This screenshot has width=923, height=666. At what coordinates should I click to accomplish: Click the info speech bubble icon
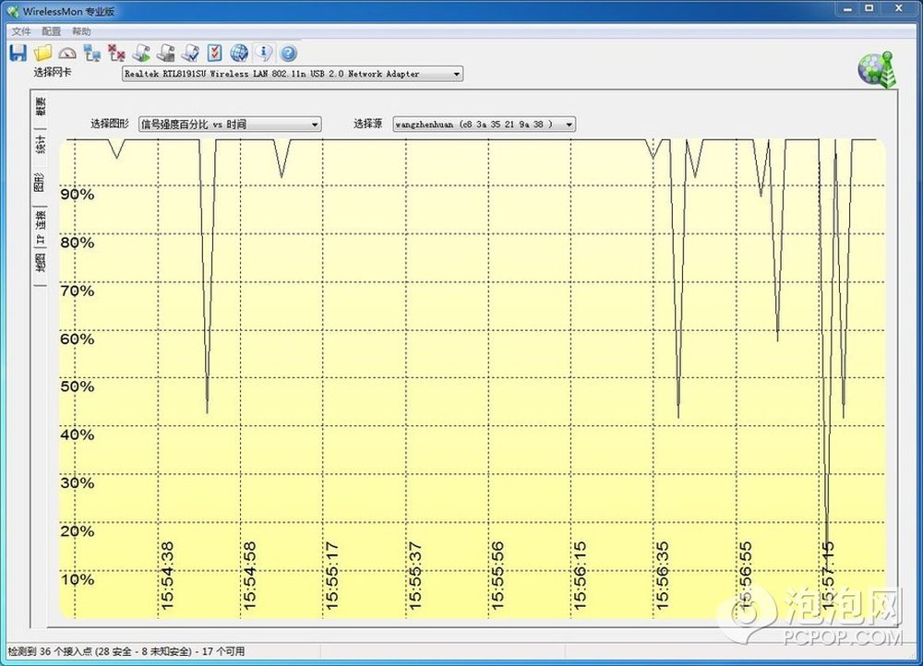pyautogui.click(x=264, y=53)
